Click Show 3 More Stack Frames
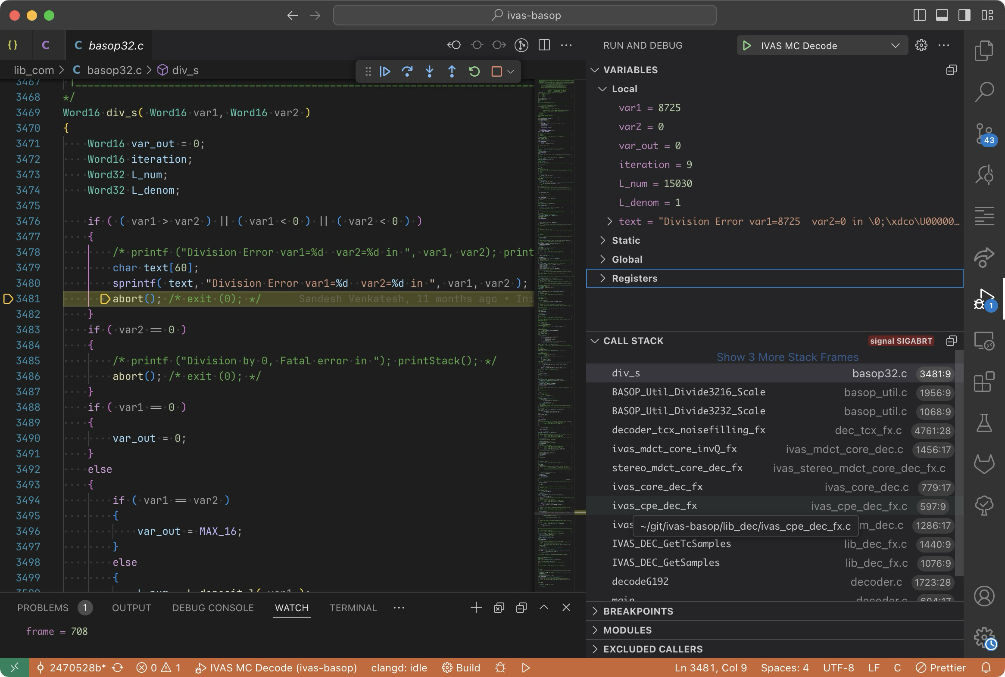Screen dimensions: 1005x677 coord(787,357)
